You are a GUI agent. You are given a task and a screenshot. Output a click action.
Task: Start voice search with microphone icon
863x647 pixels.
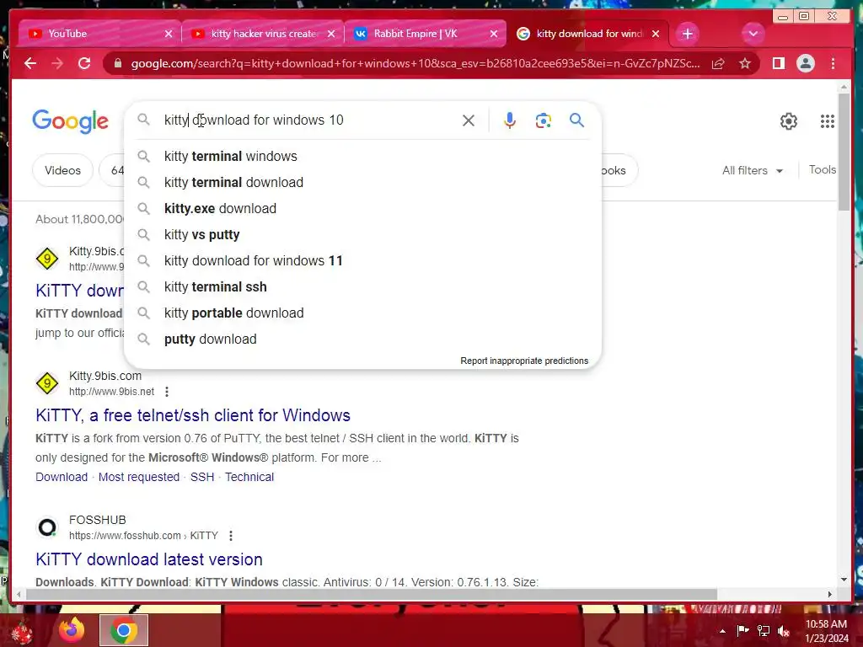pos(510,120)
